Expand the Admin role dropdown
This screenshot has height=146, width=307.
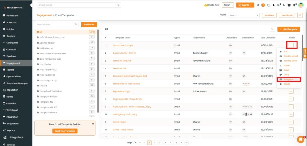click(x=228, y=5)
